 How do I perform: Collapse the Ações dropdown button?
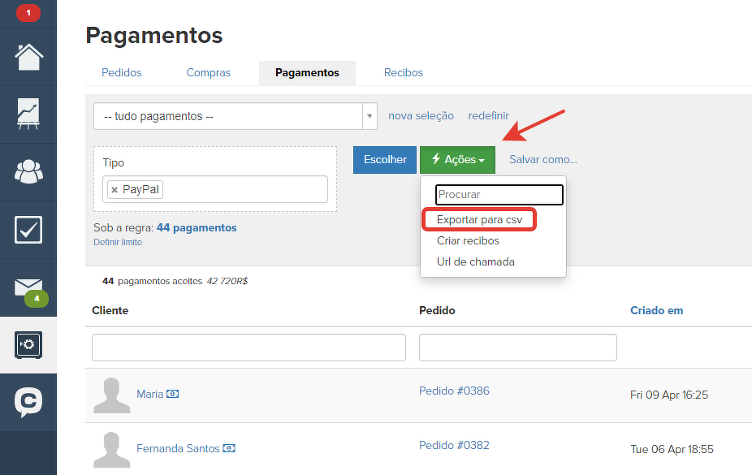point(457,160)
